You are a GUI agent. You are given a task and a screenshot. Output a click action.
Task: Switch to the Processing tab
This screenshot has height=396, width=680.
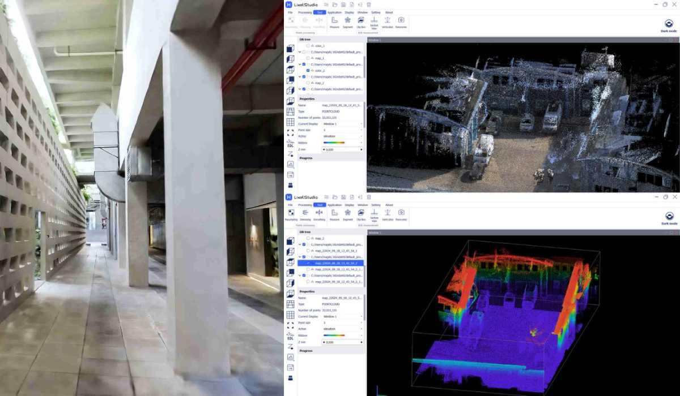click(305, 12)
